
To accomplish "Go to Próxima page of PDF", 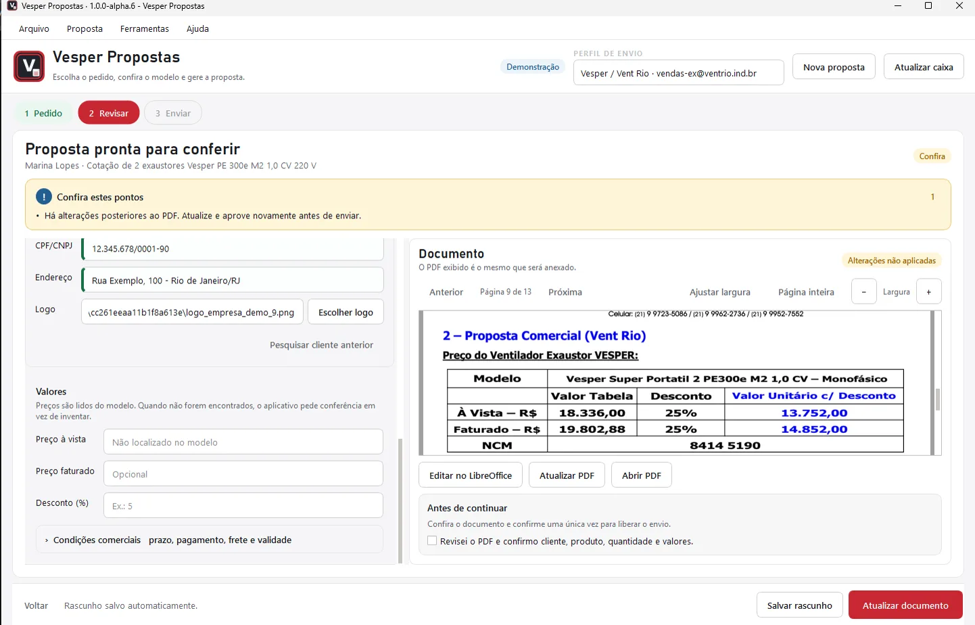I will (565, 292).
